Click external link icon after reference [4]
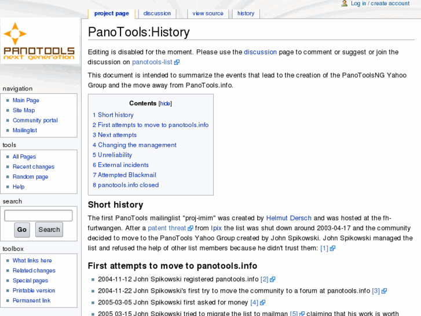 (262, 303)
